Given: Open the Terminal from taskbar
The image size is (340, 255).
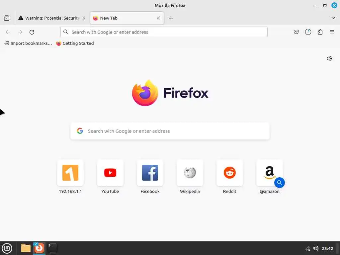Looking at the screenshot, I should (x=52, y=248).
